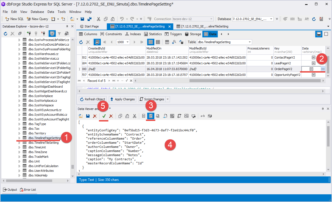Click the Refresh Object button
The image size is (332, 202).
pyautogui.click(x=93, y=99)
